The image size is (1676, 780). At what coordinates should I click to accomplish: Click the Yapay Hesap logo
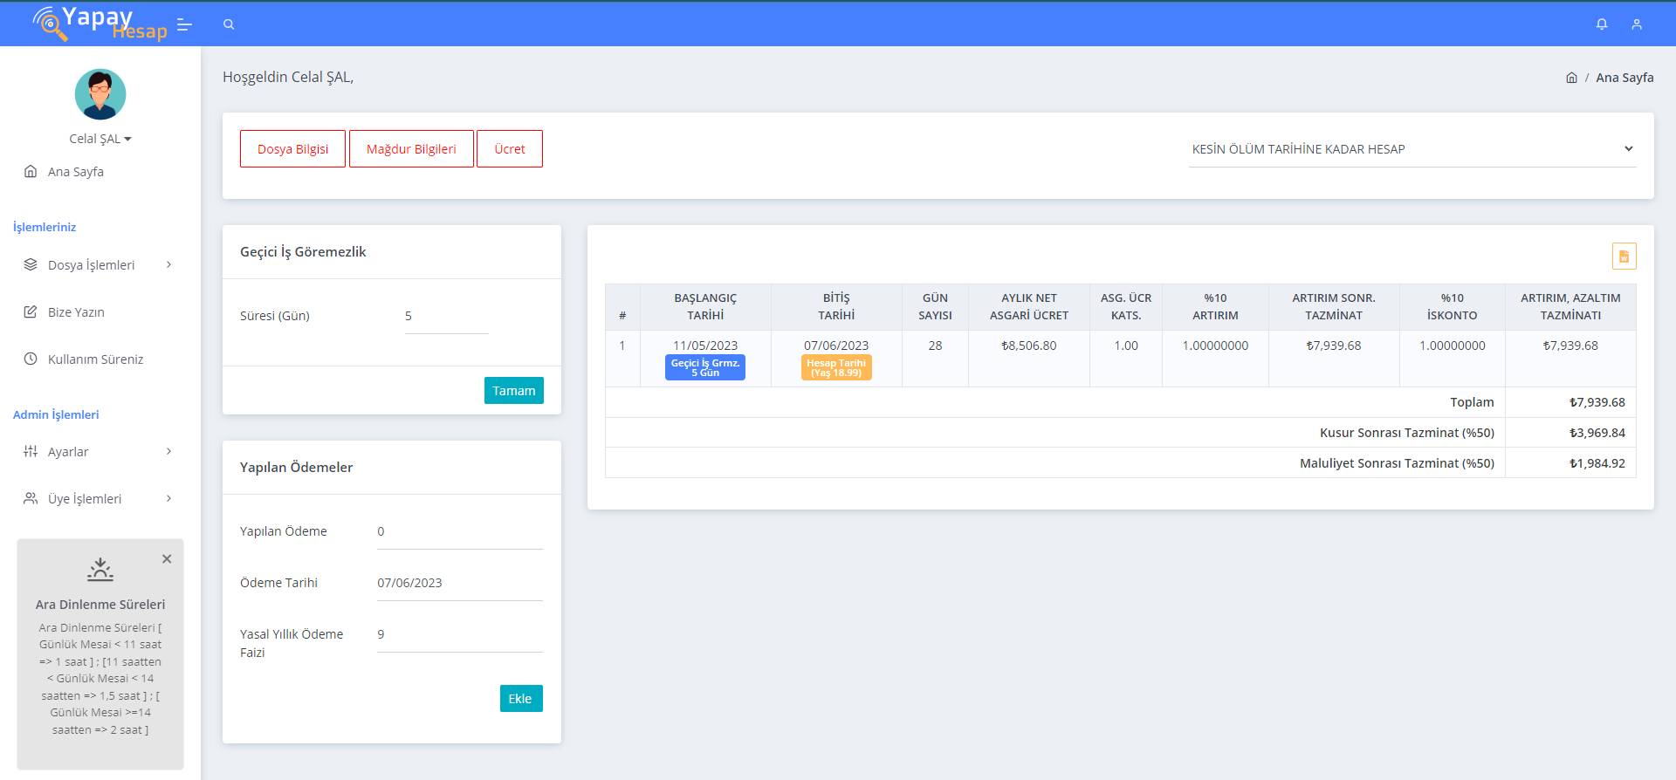[99, 24]
